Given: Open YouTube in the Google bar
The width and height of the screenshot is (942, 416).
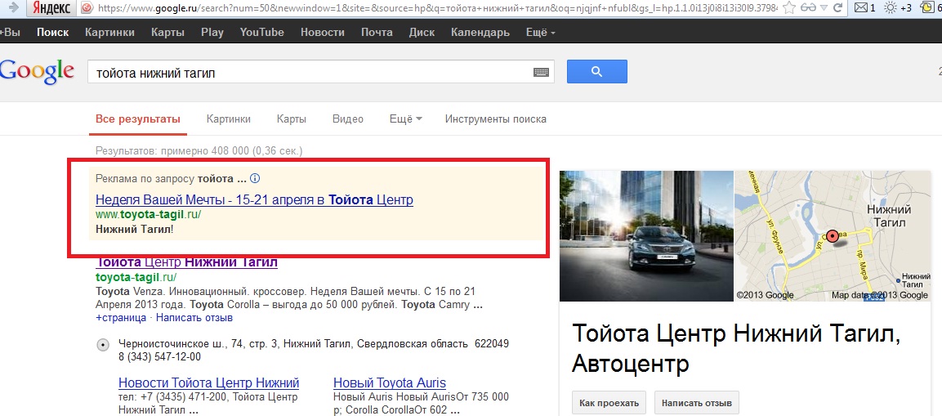Looking at the screenshot, I should click(262, 33).
